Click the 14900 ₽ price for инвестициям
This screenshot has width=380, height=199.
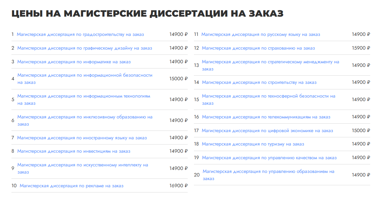179,151
